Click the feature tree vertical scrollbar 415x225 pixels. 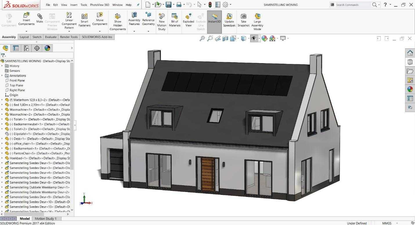[72, 116]
